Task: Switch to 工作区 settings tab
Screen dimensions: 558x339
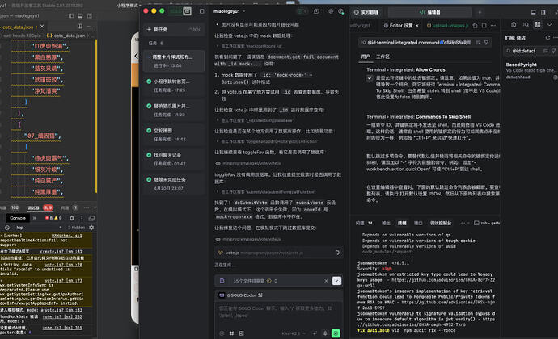Action: [383, 56]
